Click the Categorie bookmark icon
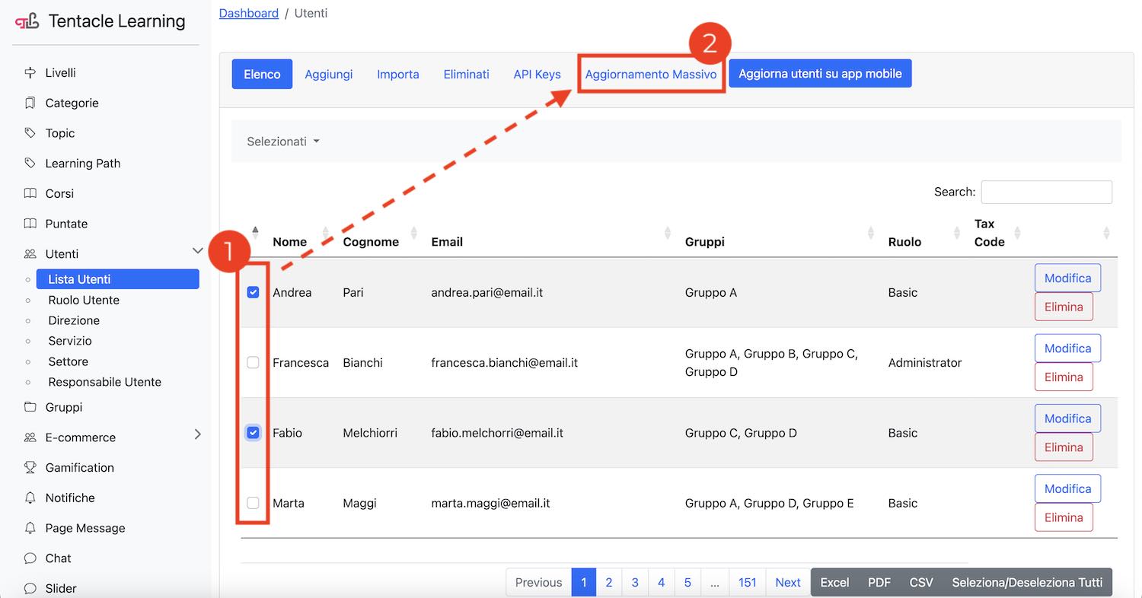This screenshot has height=598, width=1142. click(x=30, y=103)
